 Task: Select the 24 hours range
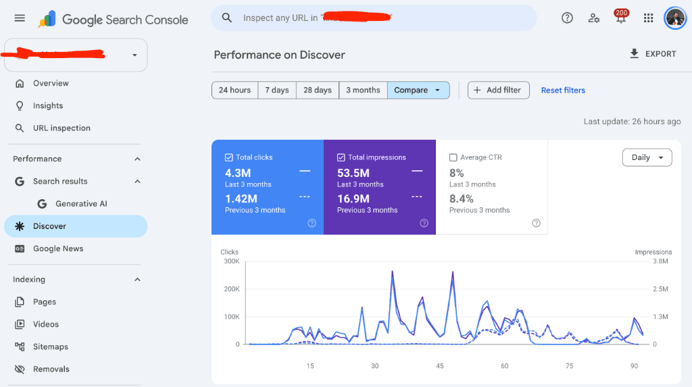click(234, 90)
